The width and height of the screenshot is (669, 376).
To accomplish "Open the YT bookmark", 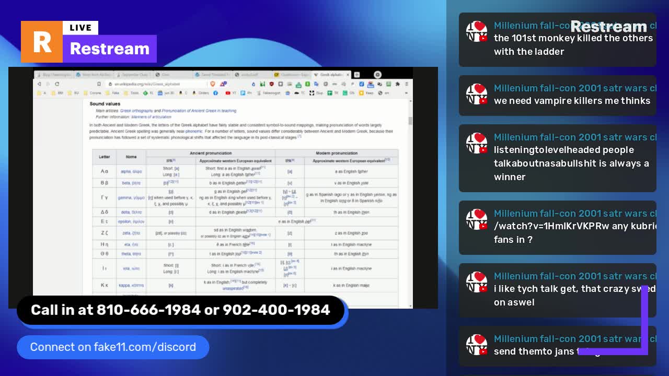I will coord(230,93).
